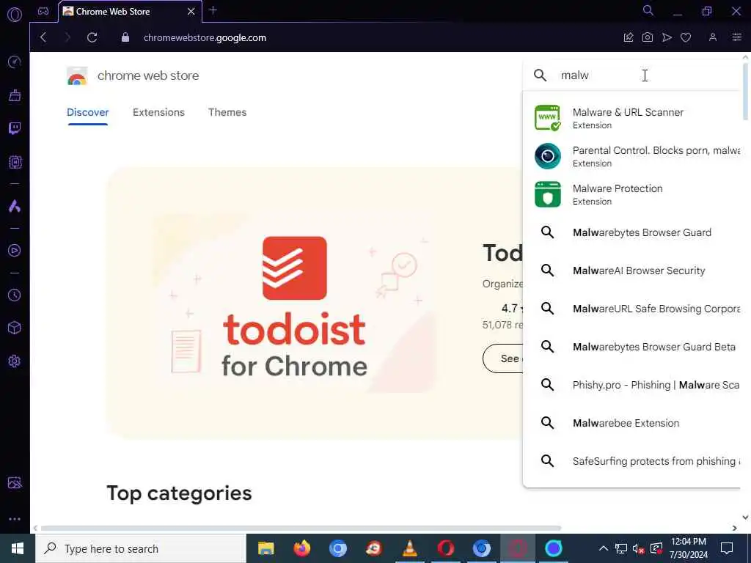The image size is (751, 563).
Task: Choose Malwarebytes Browser Guard Beta suggestion
Action: click(x=632, y=347)
